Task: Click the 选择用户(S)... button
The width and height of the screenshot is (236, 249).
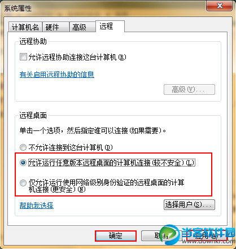Action: point(189,204)
